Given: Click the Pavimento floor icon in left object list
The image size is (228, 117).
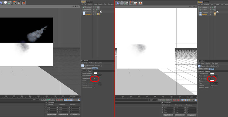Looking at the screenshot, I should click(84, 12).
